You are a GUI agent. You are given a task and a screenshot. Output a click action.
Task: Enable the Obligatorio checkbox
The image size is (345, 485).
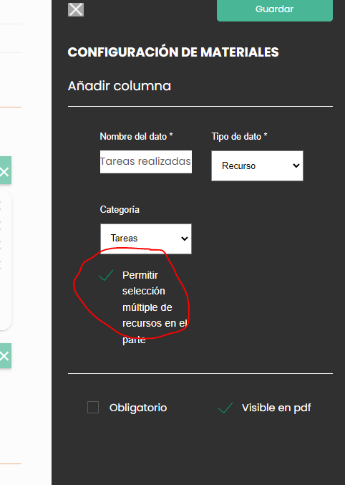[93, 408]
